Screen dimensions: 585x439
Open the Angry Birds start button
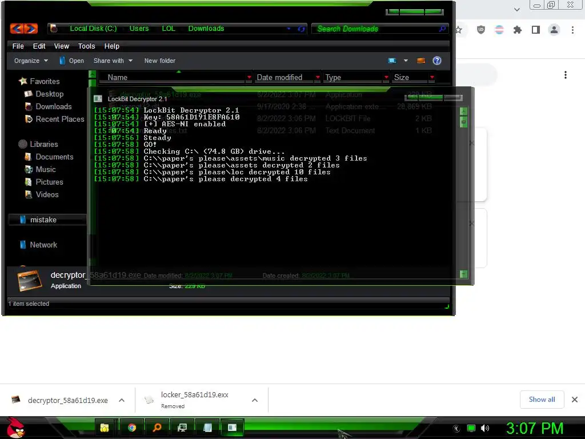click(15, 428)
